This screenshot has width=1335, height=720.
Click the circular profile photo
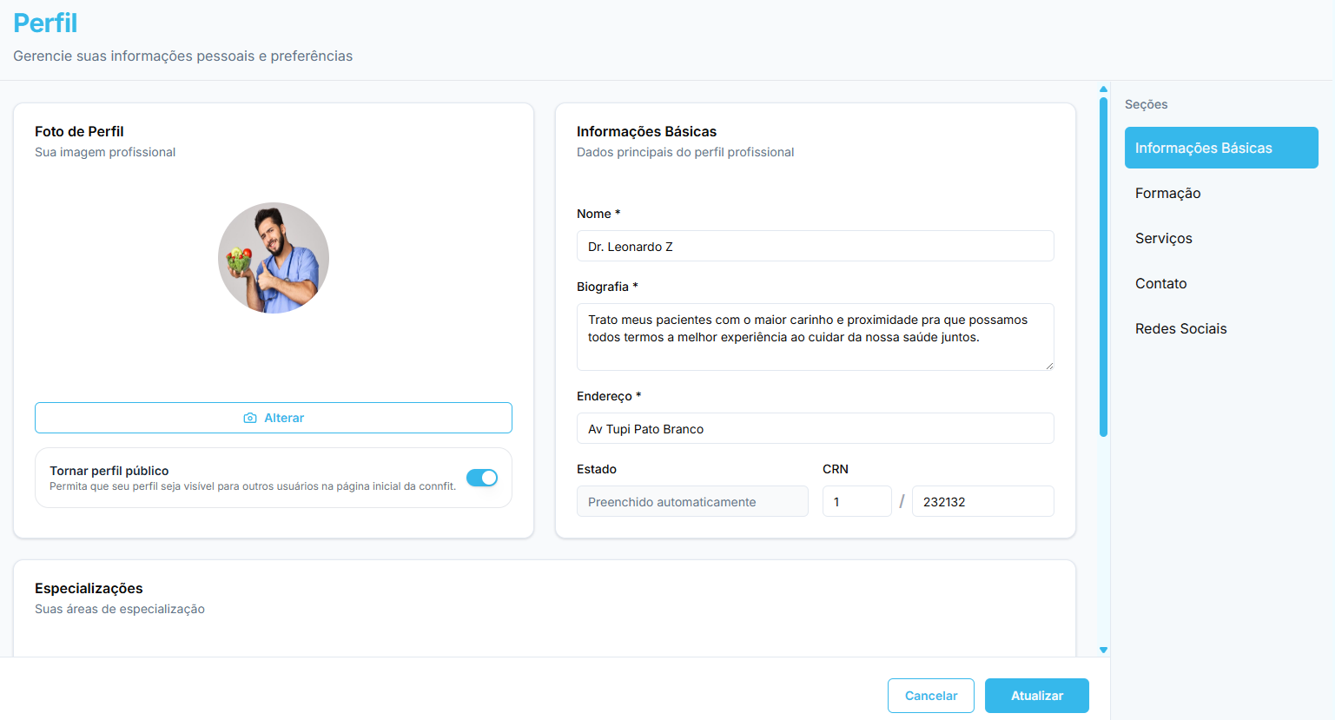pyautogui.click(x=274, y=258)
